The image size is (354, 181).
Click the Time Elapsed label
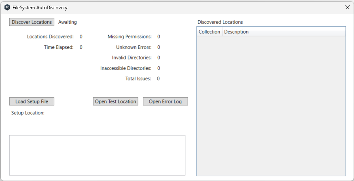[x=59, y=47]
